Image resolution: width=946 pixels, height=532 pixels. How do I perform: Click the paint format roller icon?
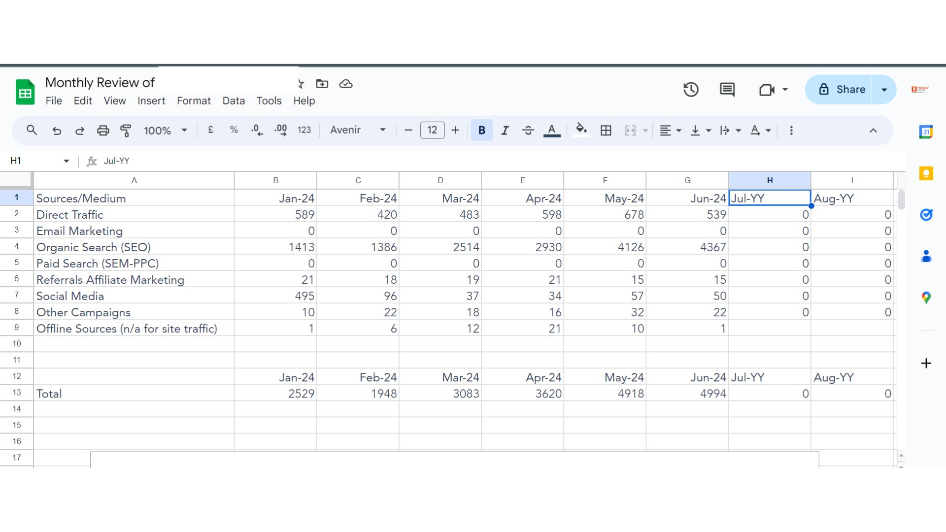[126, 131]
